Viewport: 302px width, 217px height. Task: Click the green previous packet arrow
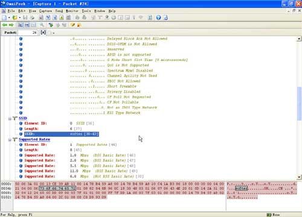(4, 25)
